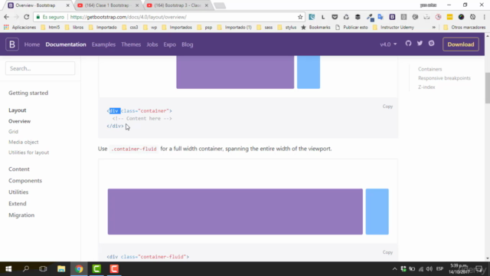Click the volume tray icon
490x276 pixels.
[430, 269]
